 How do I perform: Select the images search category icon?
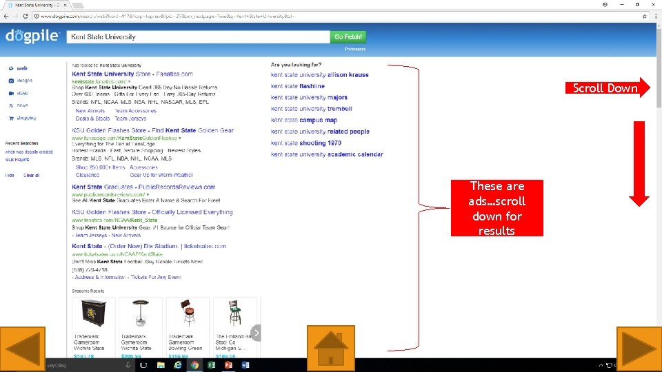coord(11,81)
